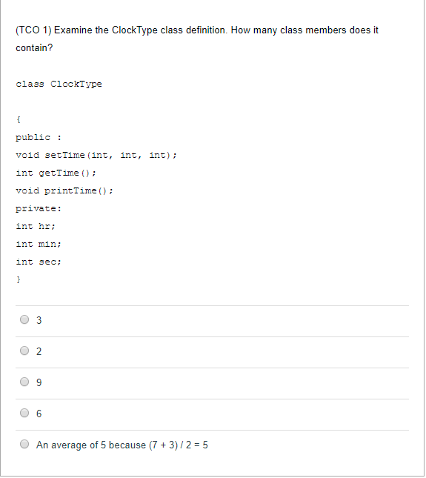Click the "void setTime(int, int, int);" line

click(96, 155)
